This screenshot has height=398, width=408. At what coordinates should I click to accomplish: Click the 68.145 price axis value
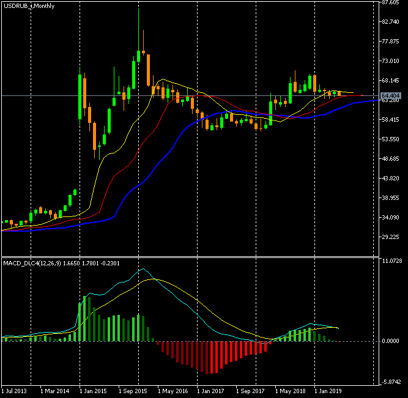point(390,80)
